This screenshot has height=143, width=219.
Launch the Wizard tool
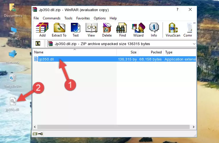138,30
